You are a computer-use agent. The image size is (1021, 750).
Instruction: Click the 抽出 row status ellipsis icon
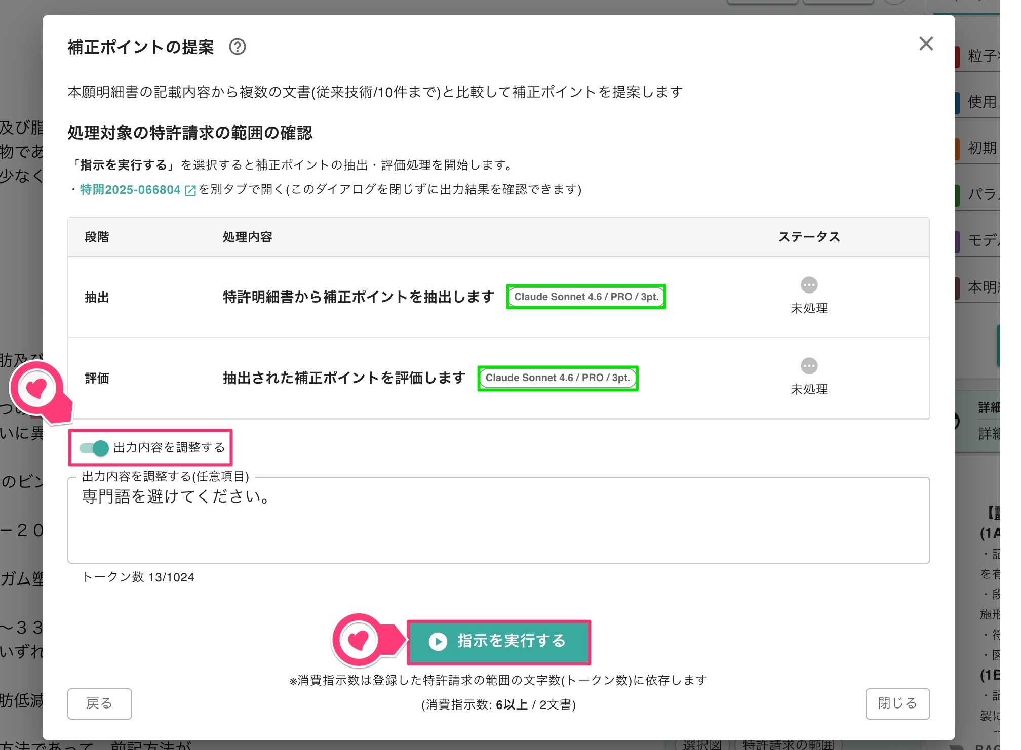pos(809,285)
